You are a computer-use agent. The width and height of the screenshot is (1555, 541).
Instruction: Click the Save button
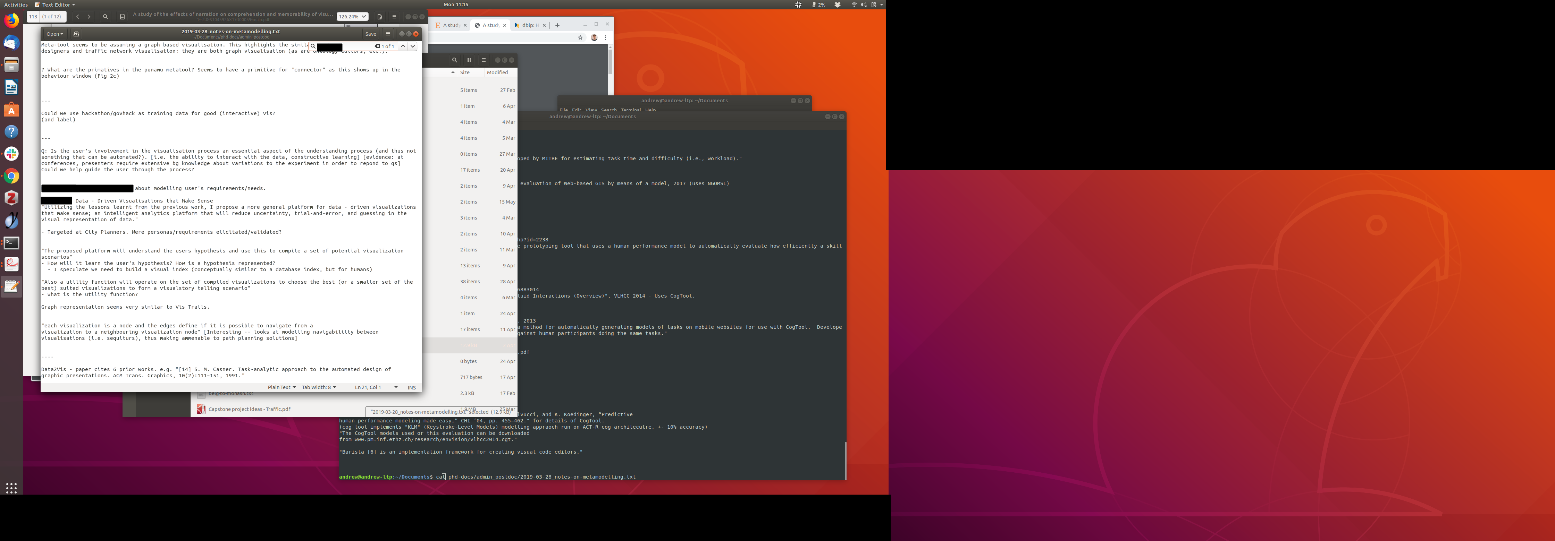point(371,34)
